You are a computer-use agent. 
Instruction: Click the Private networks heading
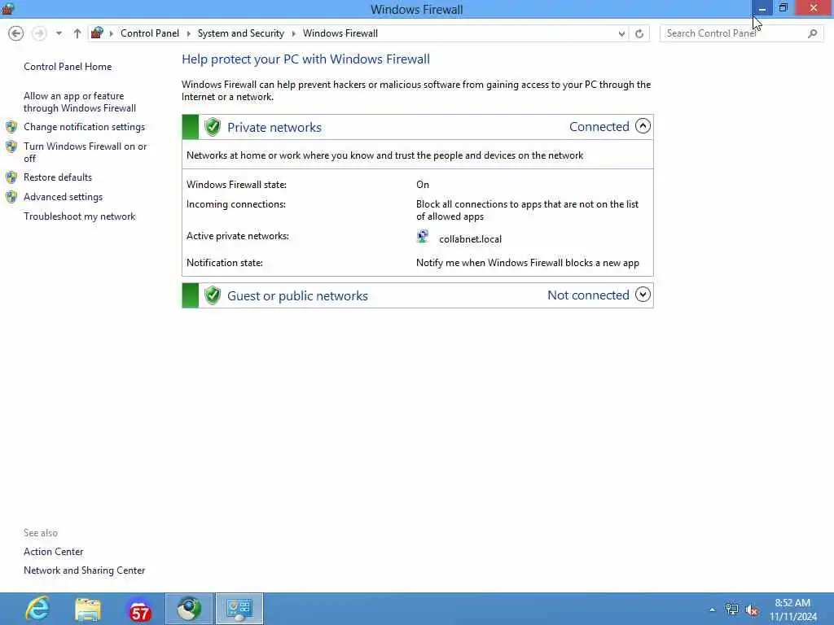pos(274,128)
